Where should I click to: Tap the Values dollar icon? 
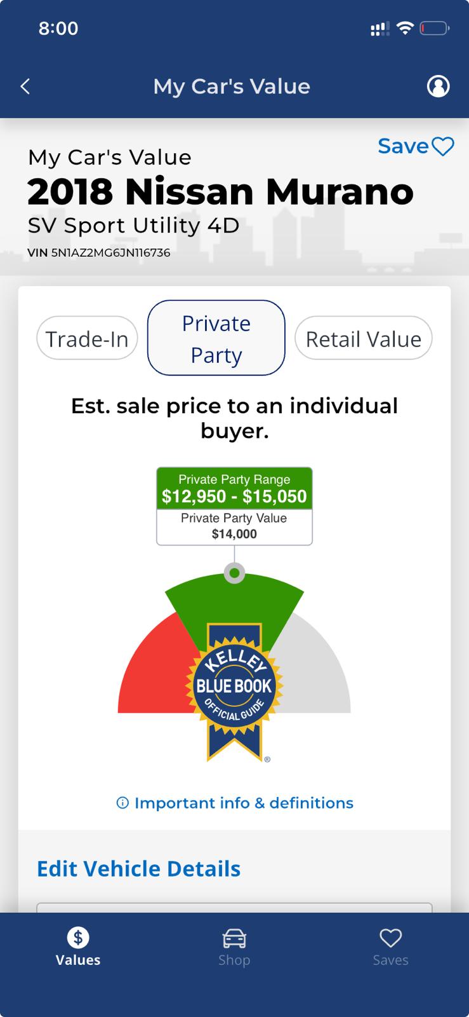tap(78, 937)
